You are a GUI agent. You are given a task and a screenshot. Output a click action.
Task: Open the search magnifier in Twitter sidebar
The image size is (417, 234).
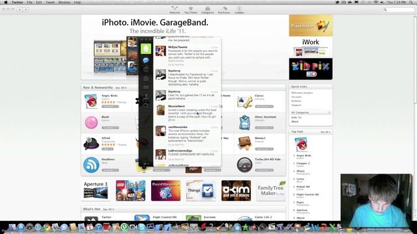[x=146, y=106]
